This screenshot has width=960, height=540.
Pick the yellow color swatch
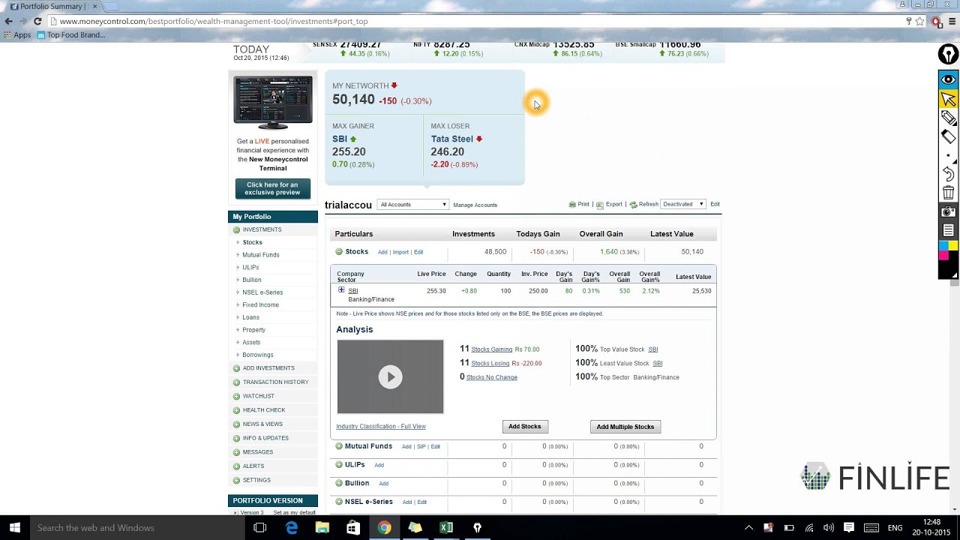(x=953, y=246)
